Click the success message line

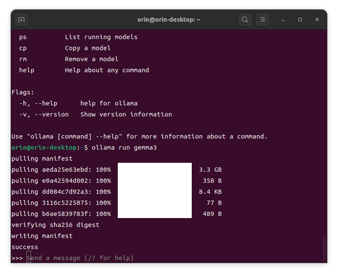point(25,247)
